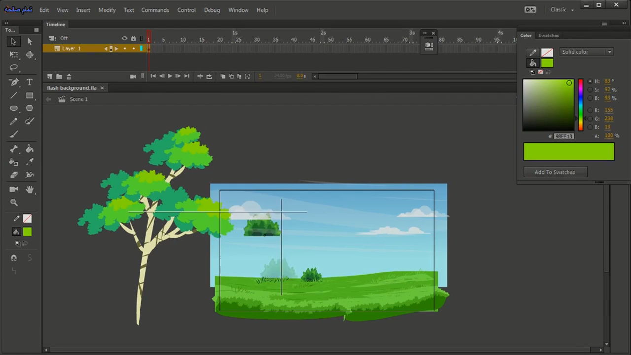Go to the first frame

(153, 76)
